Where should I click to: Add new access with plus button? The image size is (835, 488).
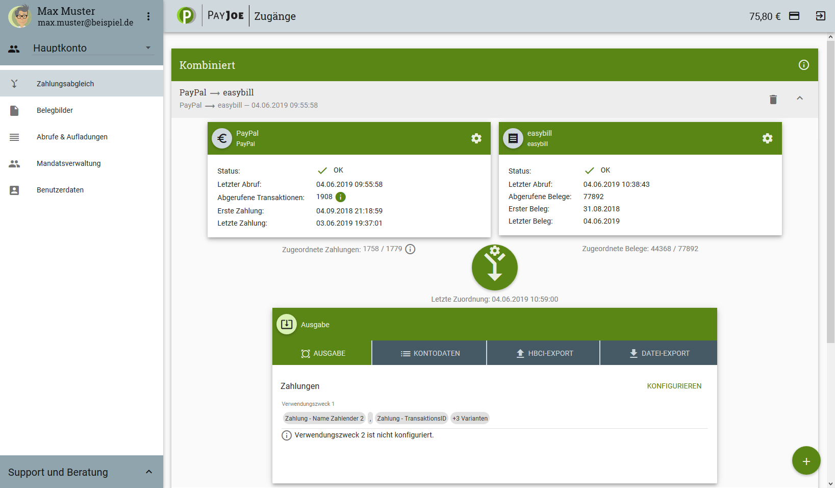click(x=806, y=460)
